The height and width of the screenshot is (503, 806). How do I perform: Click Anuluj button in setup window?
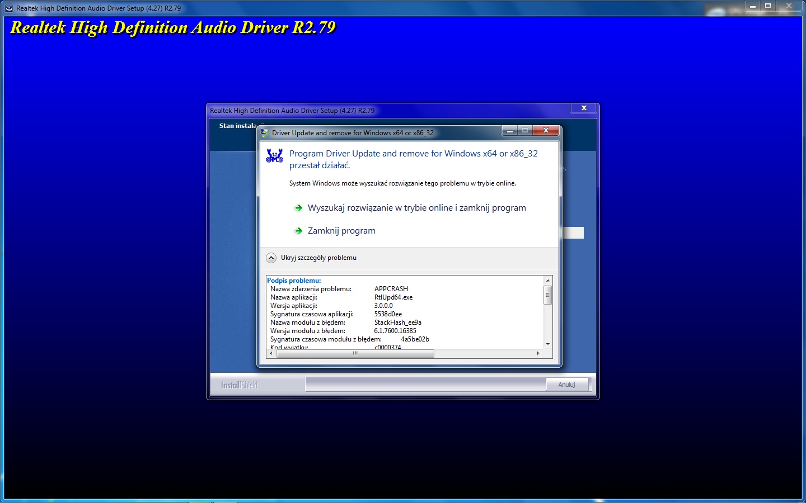pyautogui.click(x=566, y=385)
